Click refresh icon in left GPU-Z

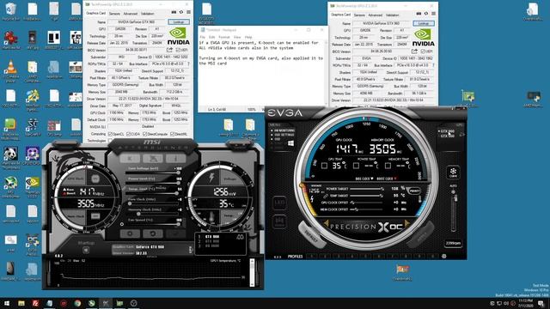coord(181,12)
